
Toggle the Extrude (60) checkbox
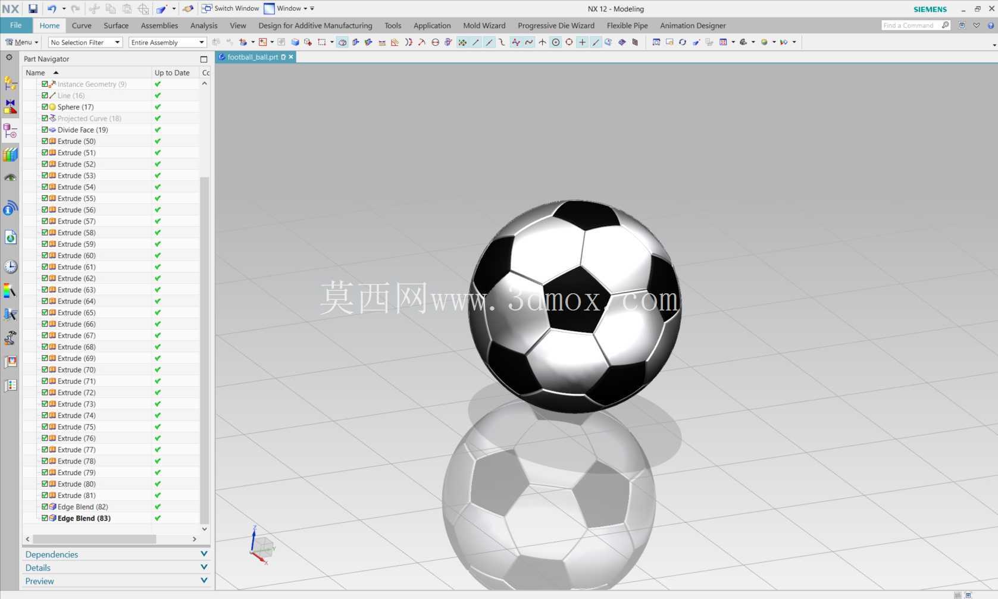click(x=45, y=255)
